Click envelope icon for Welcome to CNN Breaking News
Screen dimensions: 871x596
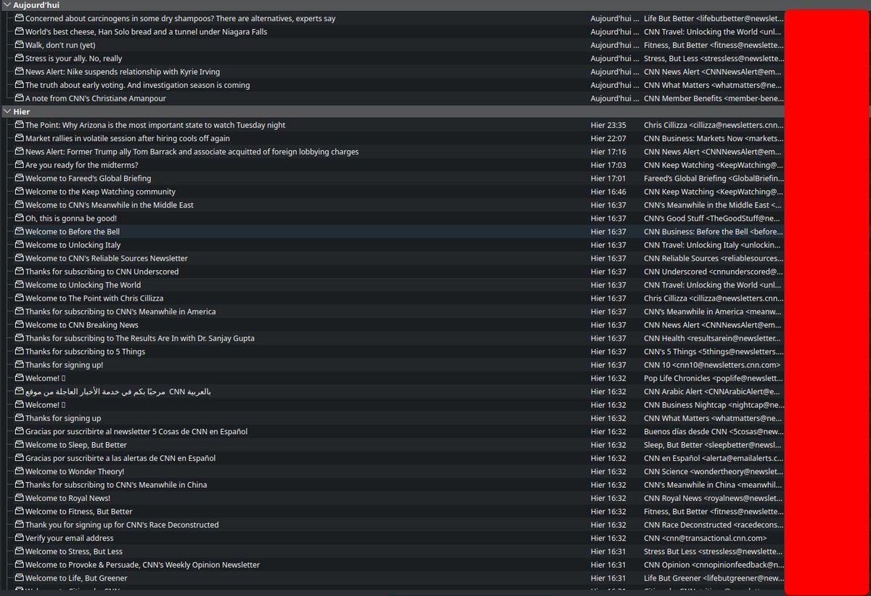(x=20, y=324)
